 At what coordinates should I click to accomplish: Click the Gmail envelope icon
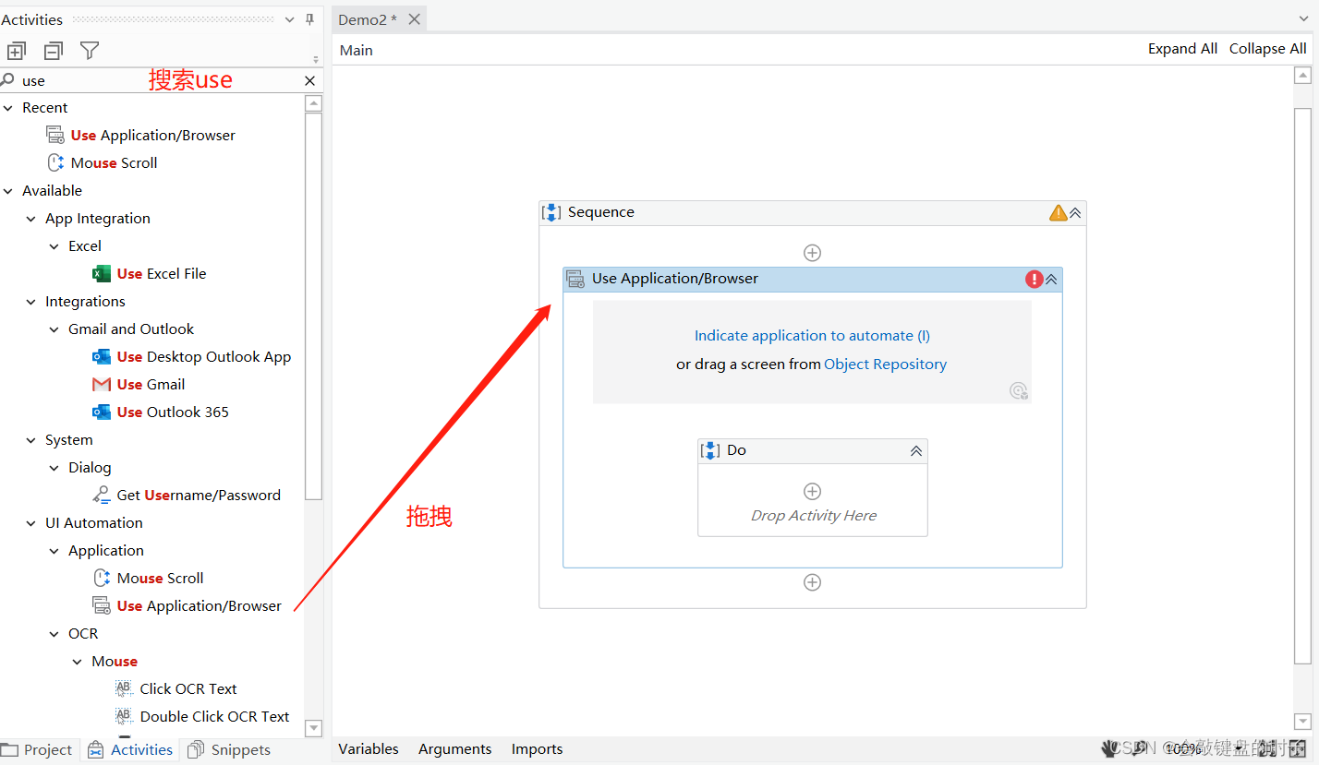[102, 385]
